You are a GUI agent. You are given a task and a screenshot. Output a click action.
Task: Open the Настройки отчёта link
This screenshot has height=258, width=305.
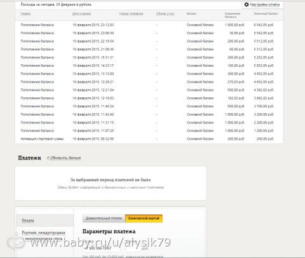pos(265,4)
